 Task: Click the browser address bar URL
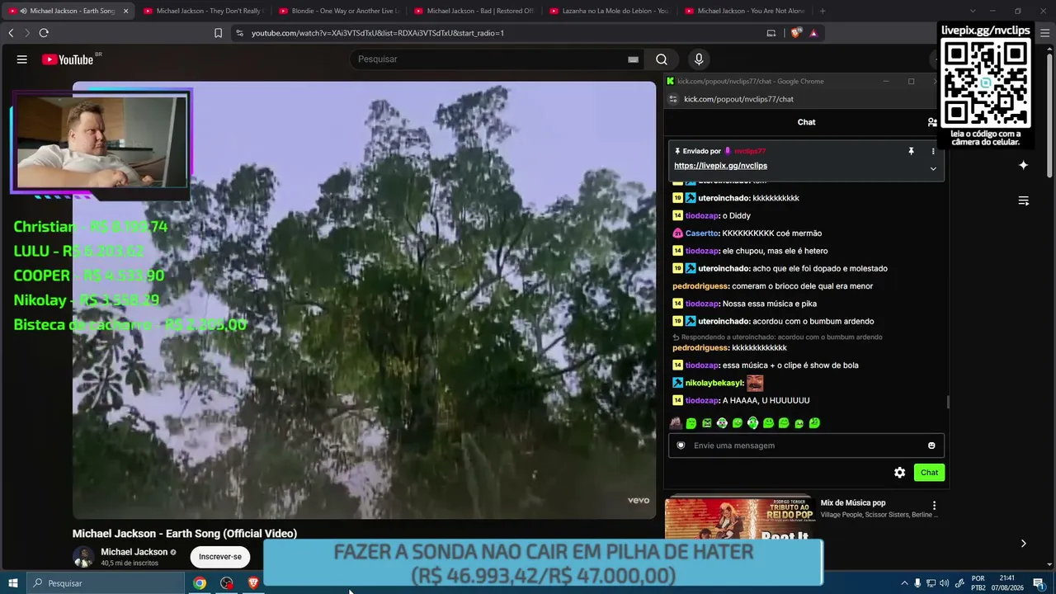click(378, 33)
